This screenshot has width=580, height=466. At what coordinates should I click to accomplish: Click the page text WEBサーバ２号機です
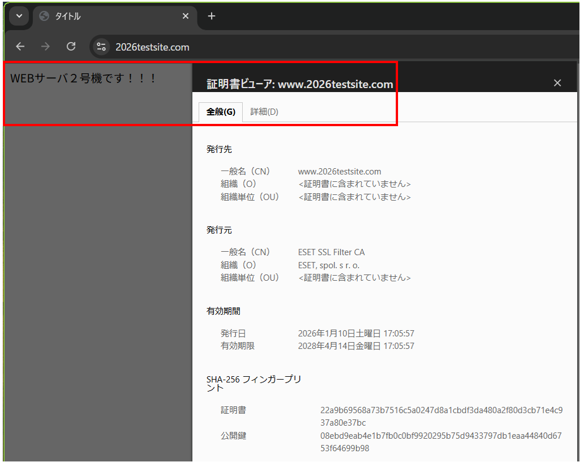pyautogui.click(x=84, y=78)
